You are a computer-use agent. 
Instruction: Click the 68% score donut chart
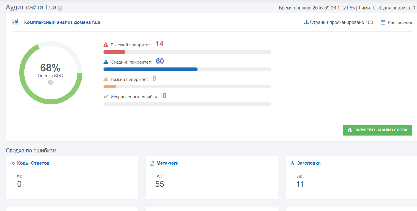[x=50, y=73]
